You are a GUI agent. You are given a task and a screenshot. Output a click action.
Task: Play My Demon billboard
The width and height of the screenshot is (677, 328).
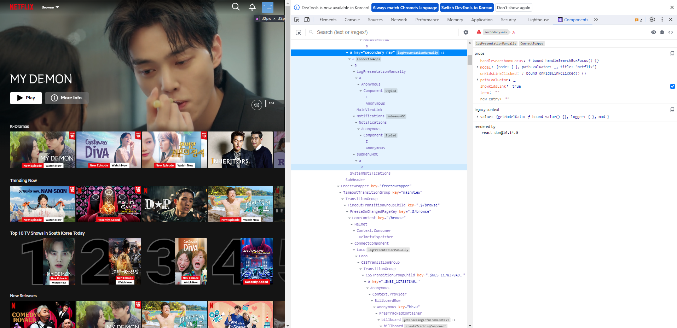pyautogui.click(x=26, y=98)
